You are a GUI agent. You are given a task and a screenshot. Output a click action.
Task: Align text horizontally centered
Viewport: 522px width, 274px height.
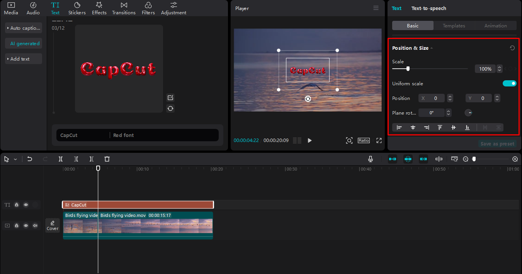pos(413,128)
